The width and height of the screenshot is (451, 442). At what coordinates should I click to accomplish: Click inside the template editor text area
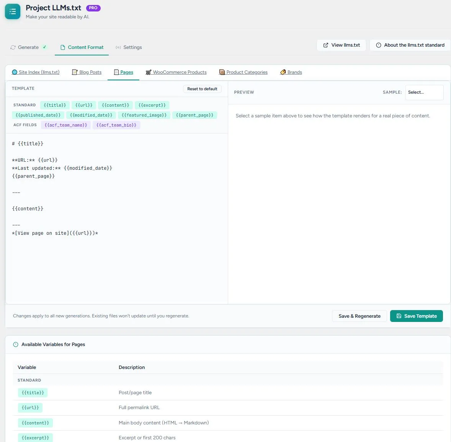click(x=116, y=219)
